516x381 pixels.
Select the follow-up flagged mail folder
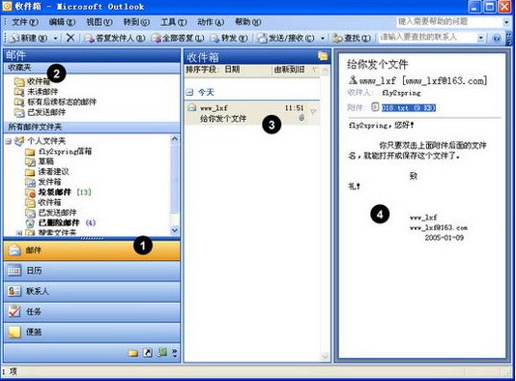click(55, 102)
